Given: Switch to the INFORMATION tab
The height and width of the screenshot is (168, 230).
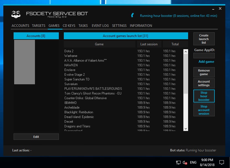Looking at the screenshot, I should 141,26.
